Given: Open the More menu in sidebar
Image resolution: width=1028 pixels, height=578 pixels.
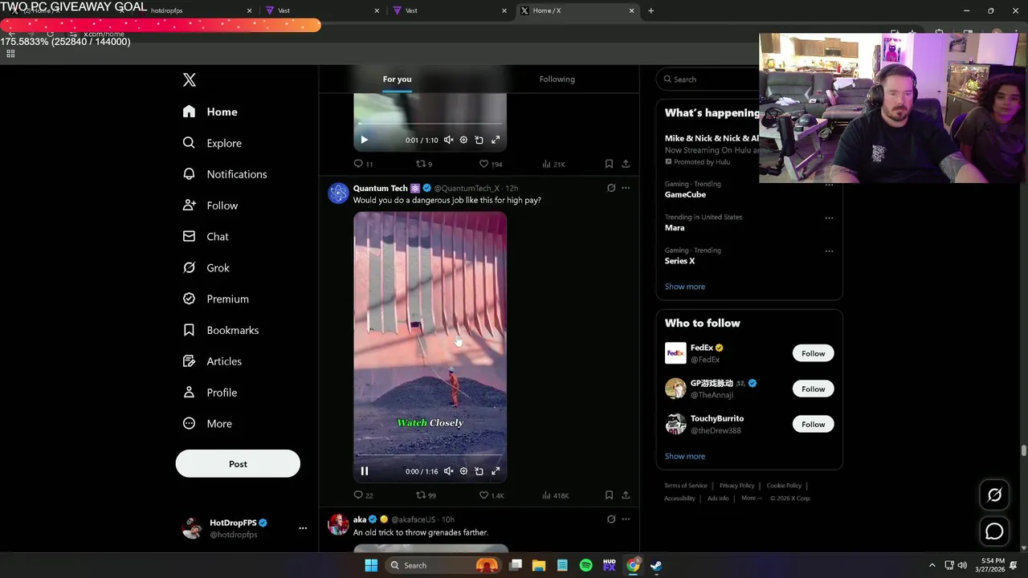Looking at the screenshot, I should (x=207, y=424).
